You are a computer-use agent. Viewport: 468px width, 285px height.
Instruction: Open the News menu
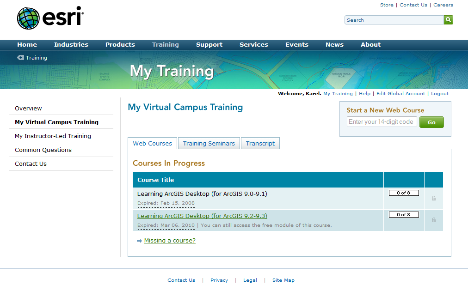pos(335,45)
